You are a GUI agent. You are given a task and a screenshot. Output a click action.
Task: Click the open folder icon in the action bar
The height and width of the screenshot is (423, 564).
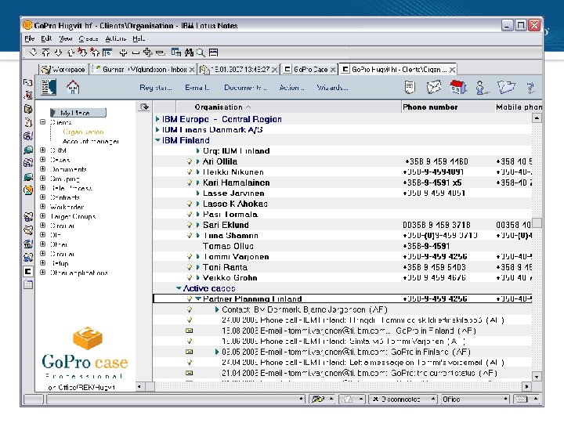click(507, 87)
